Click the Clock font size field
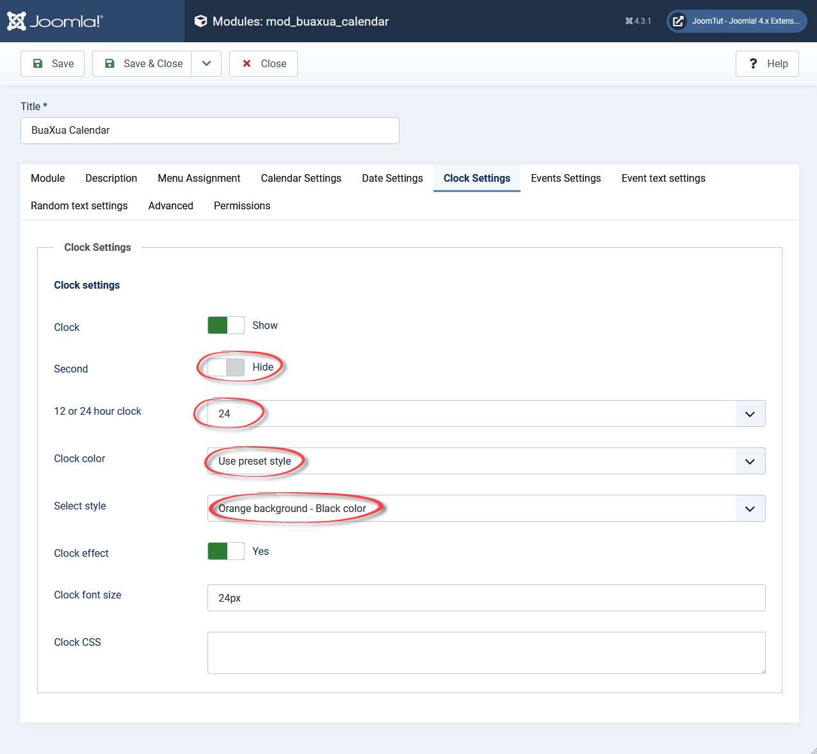817x754 pixels. [x=487, y=598]
